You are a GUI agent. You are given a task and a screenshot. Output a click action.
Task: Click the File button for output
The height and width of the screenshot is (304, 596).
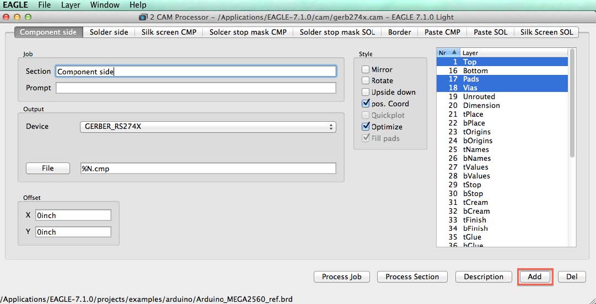tap(48, 168)
